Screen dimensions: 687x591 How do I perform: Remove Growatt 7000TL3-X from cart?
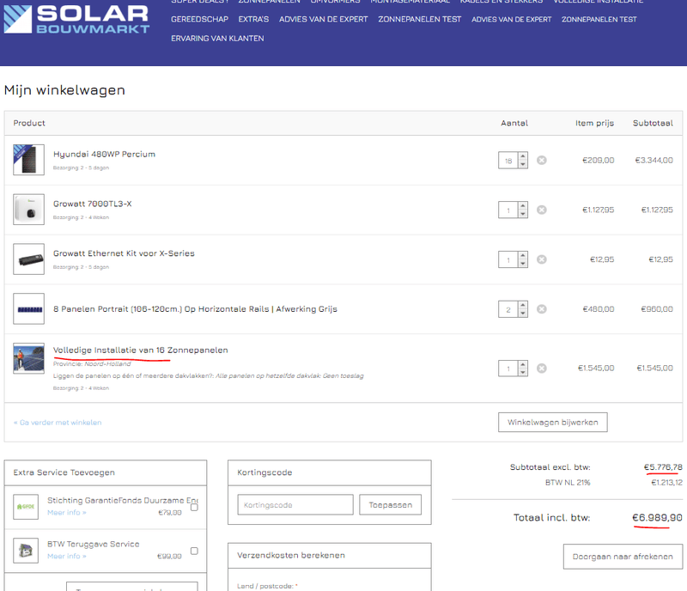point(542,210)
